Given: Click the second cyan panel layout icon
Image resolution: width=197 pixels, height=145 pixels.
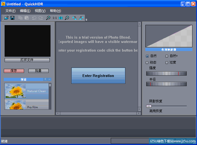Looking at the screenshot, I should point(81,18).
